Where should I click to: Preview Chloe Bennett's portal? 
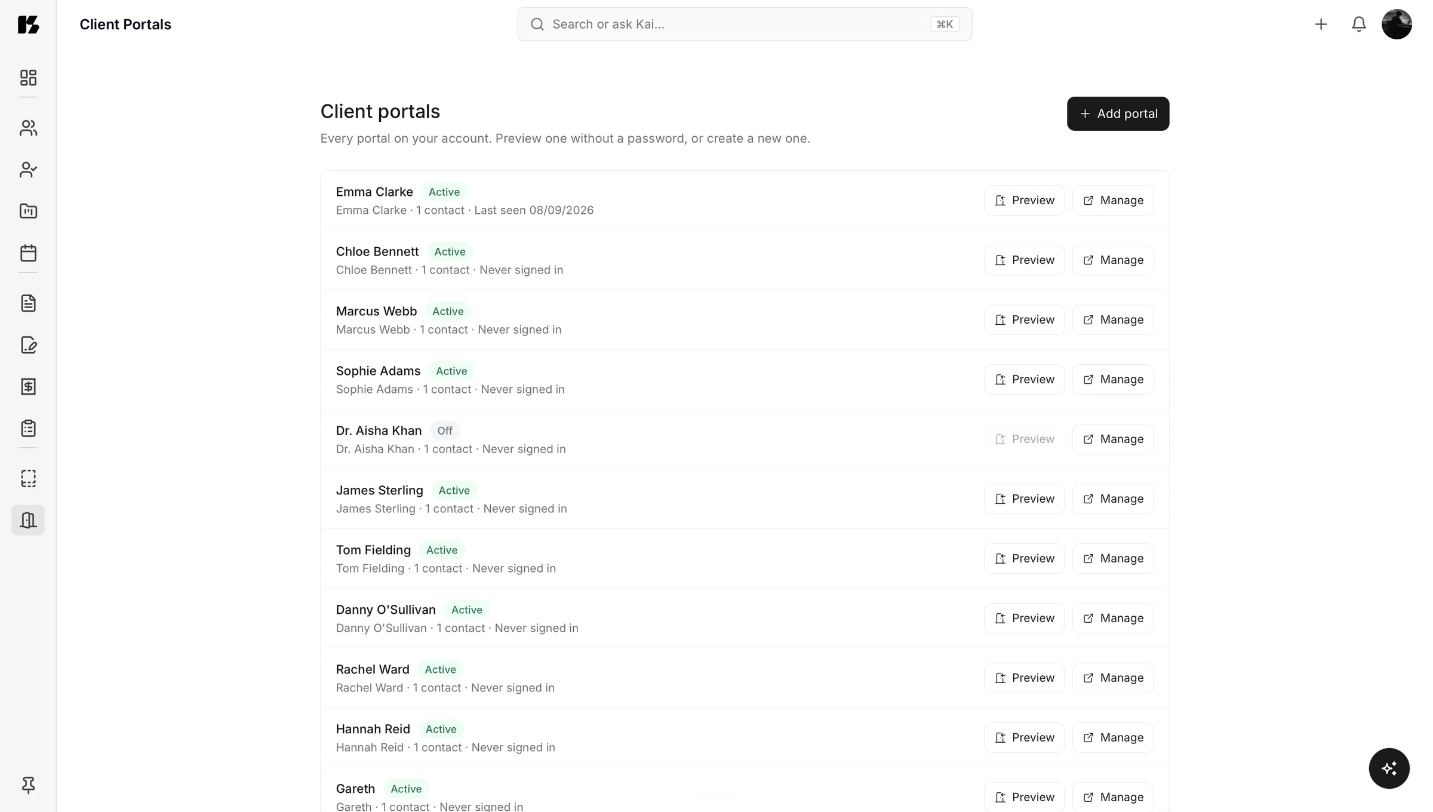[1024, 260]
